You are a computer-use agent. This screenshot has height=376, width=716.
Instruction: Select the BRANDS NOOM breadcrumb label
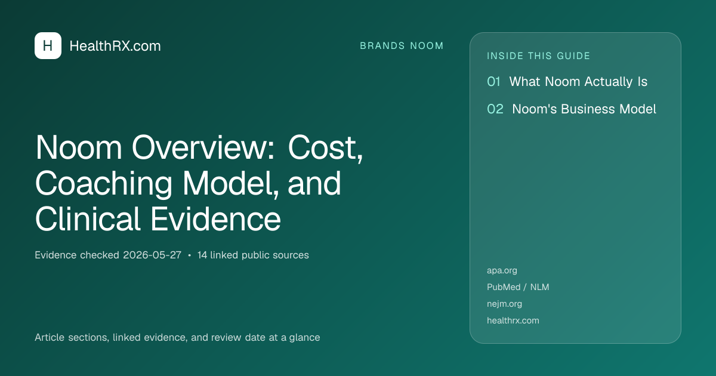click(x=402, y=46)
